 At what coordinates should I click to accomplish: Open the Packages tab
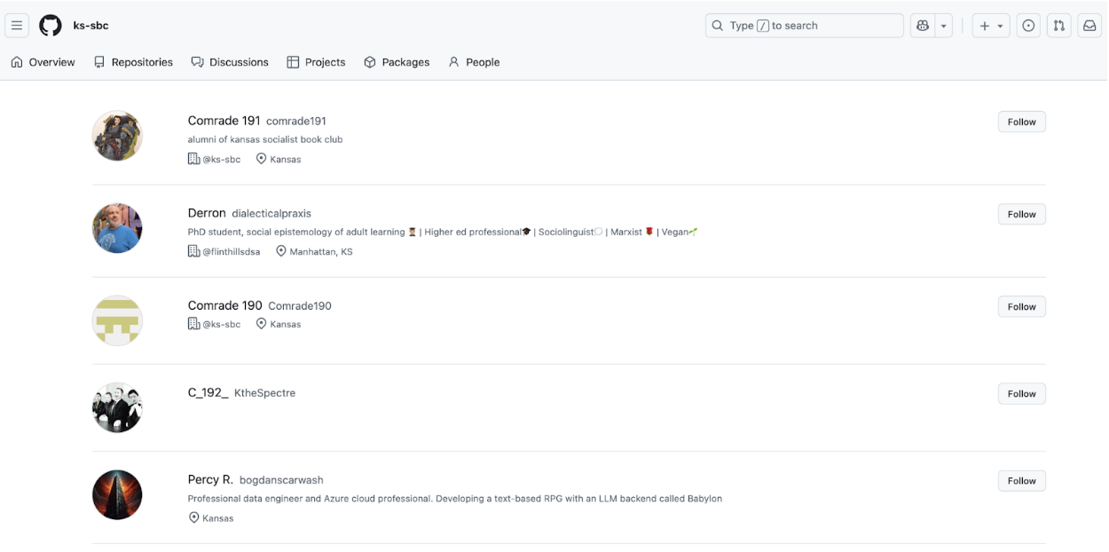pyautogui.click(x=397, y=62)
